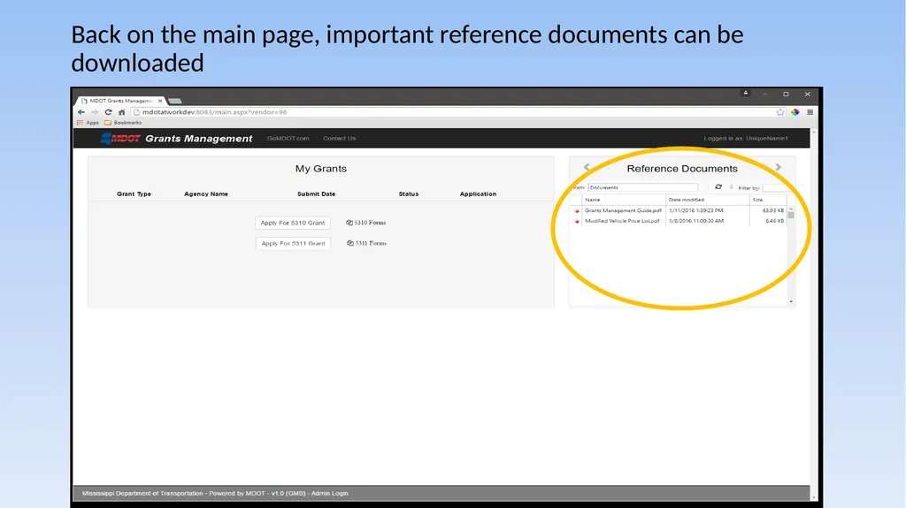Click the My Grants heading
This screenshot has height=508, width=906.
[320, 169]
